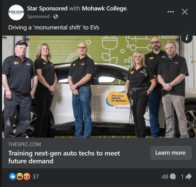
Task: Click the public globe audience icon
Action: (x=56, y=16)
